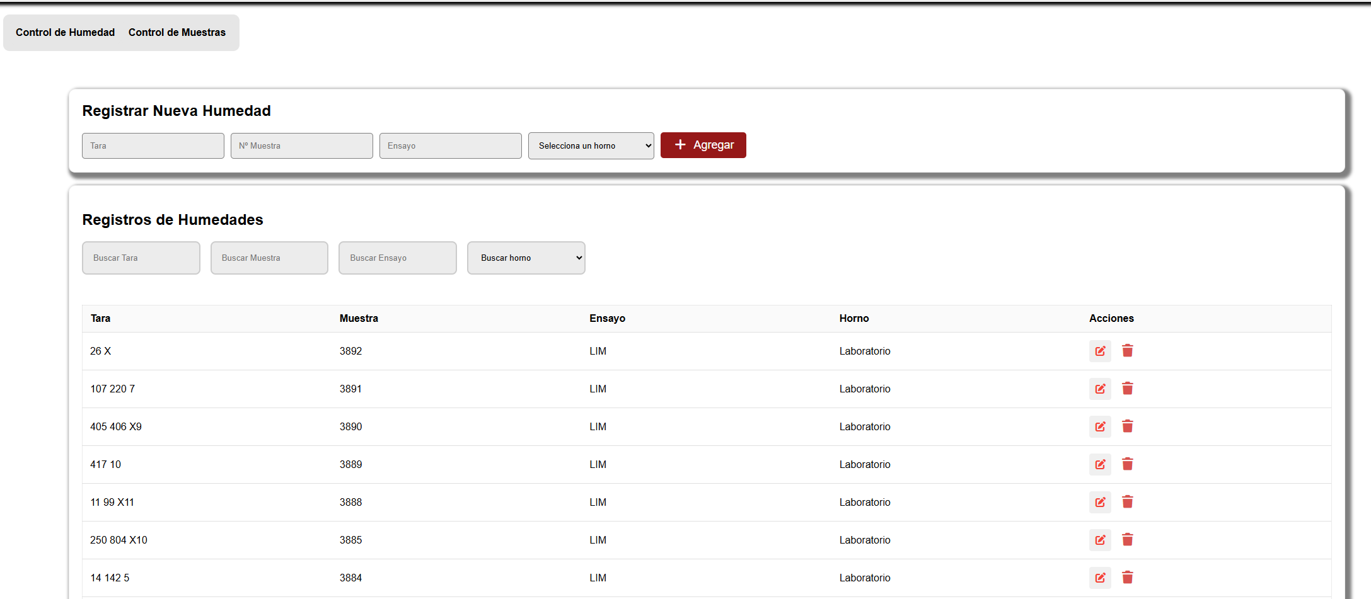Delete the record with tara 405 406 X9
Image resolution: width=1371 pixels, height=599 pixels.
[x=1128, y=426]
